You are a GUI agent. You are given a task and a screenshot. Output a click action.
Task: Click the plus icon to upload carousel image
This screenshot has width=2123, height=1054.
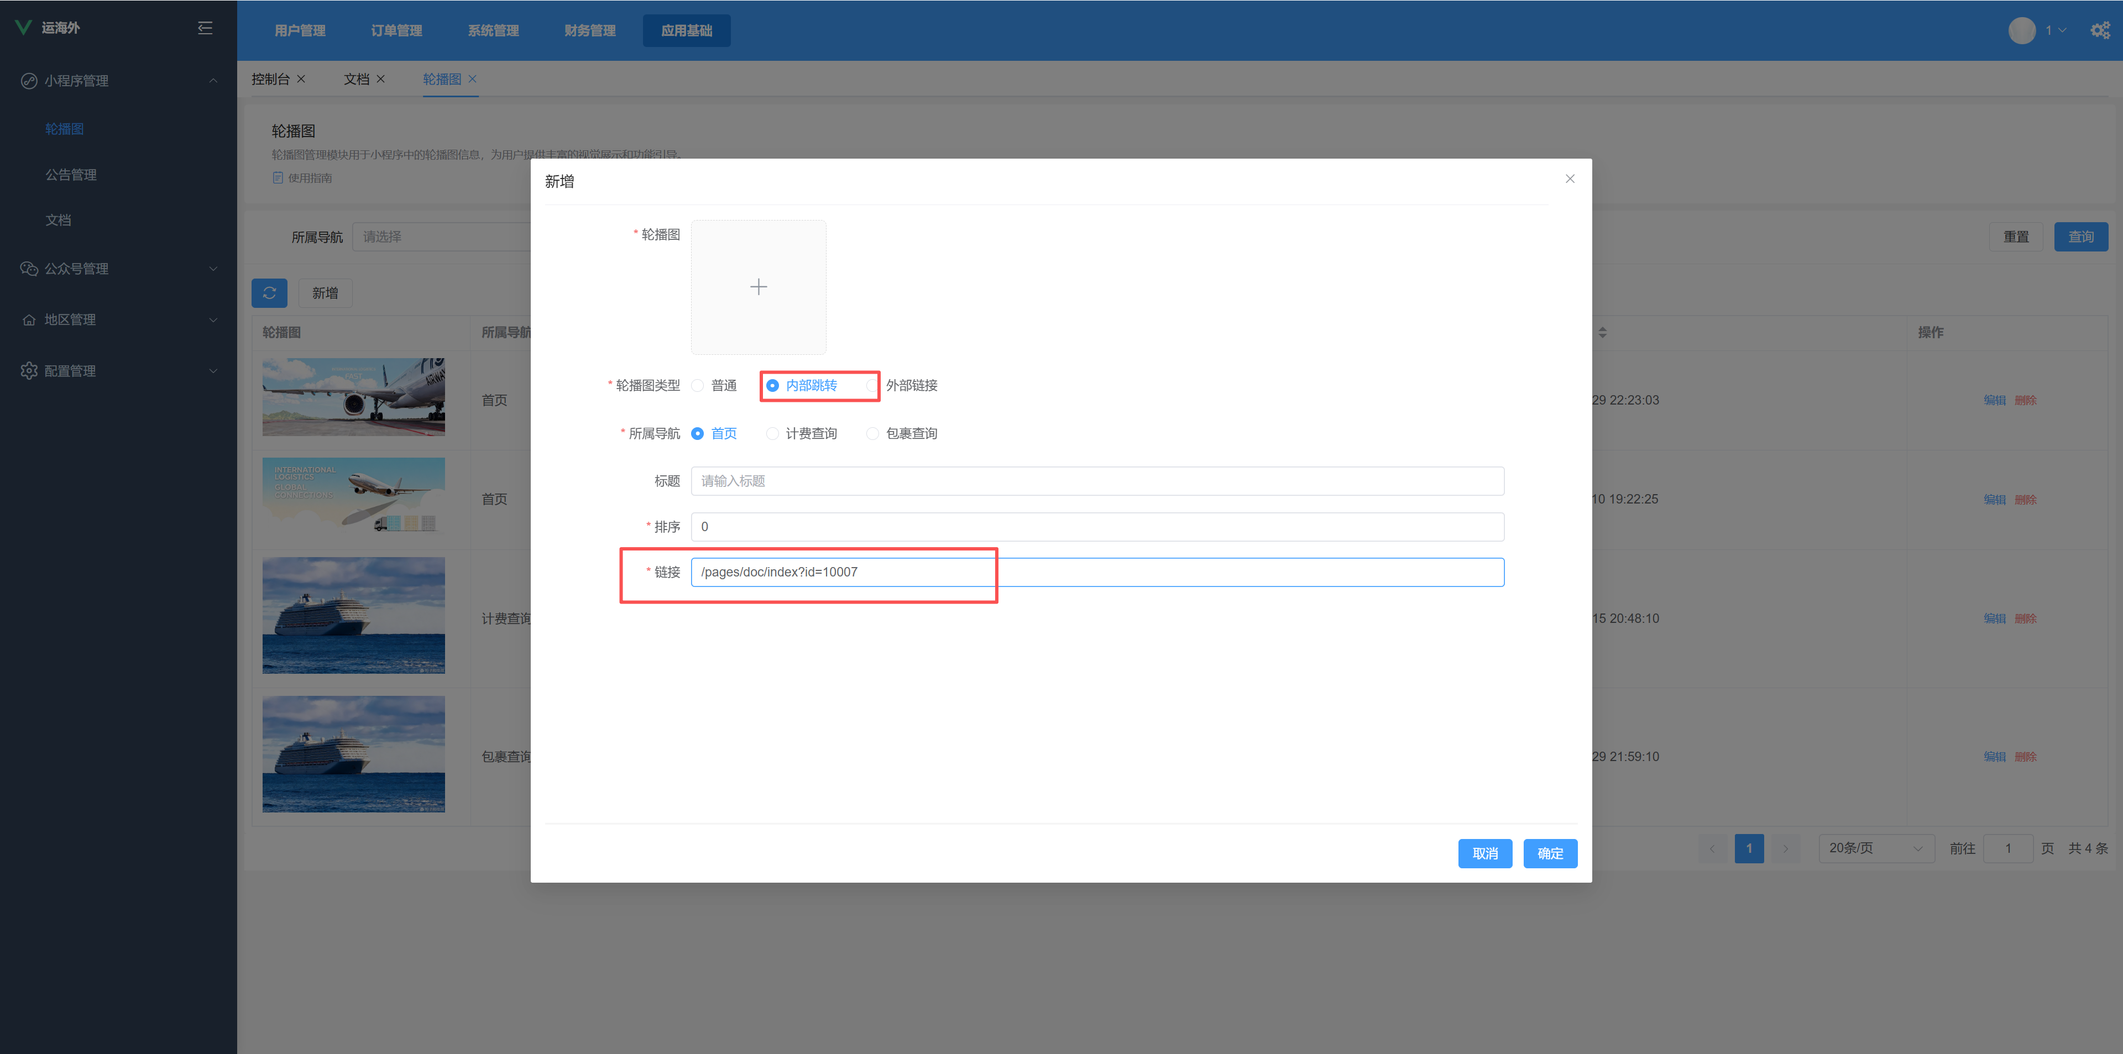pyautogui.click(x=758, y=287)
